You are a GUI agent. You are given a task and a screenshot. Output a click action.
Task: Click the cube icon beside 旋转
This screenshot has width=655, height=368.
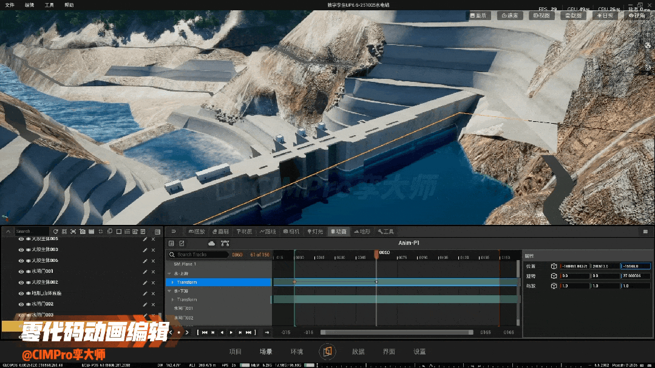[x=554, y=276]
